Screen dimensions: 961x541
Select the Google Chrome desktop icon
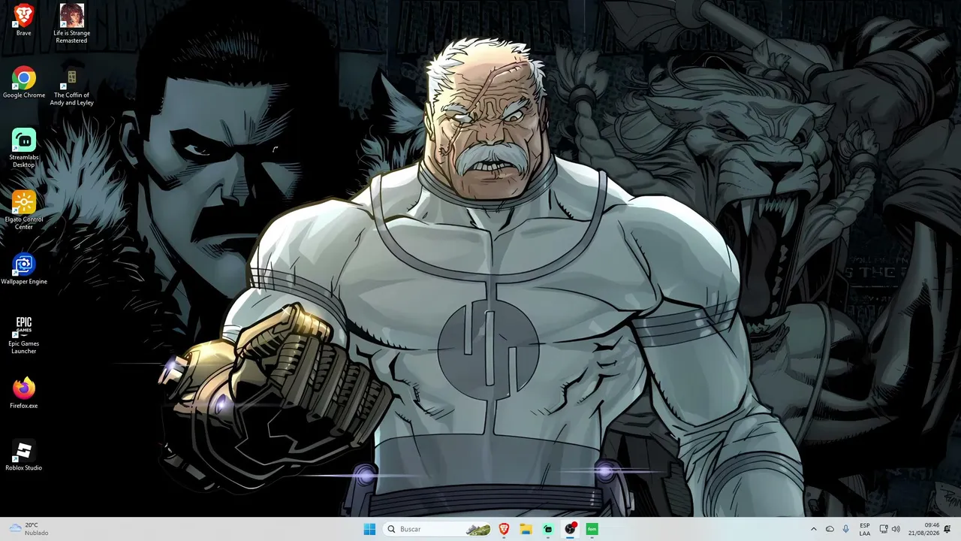(x=24, y=82)
